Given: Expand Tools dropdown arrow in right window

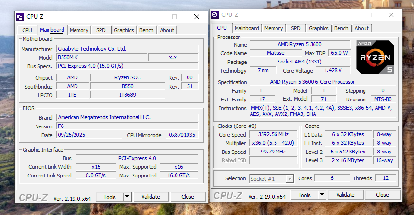Looking at the screenshot, I should click(322, 195).
